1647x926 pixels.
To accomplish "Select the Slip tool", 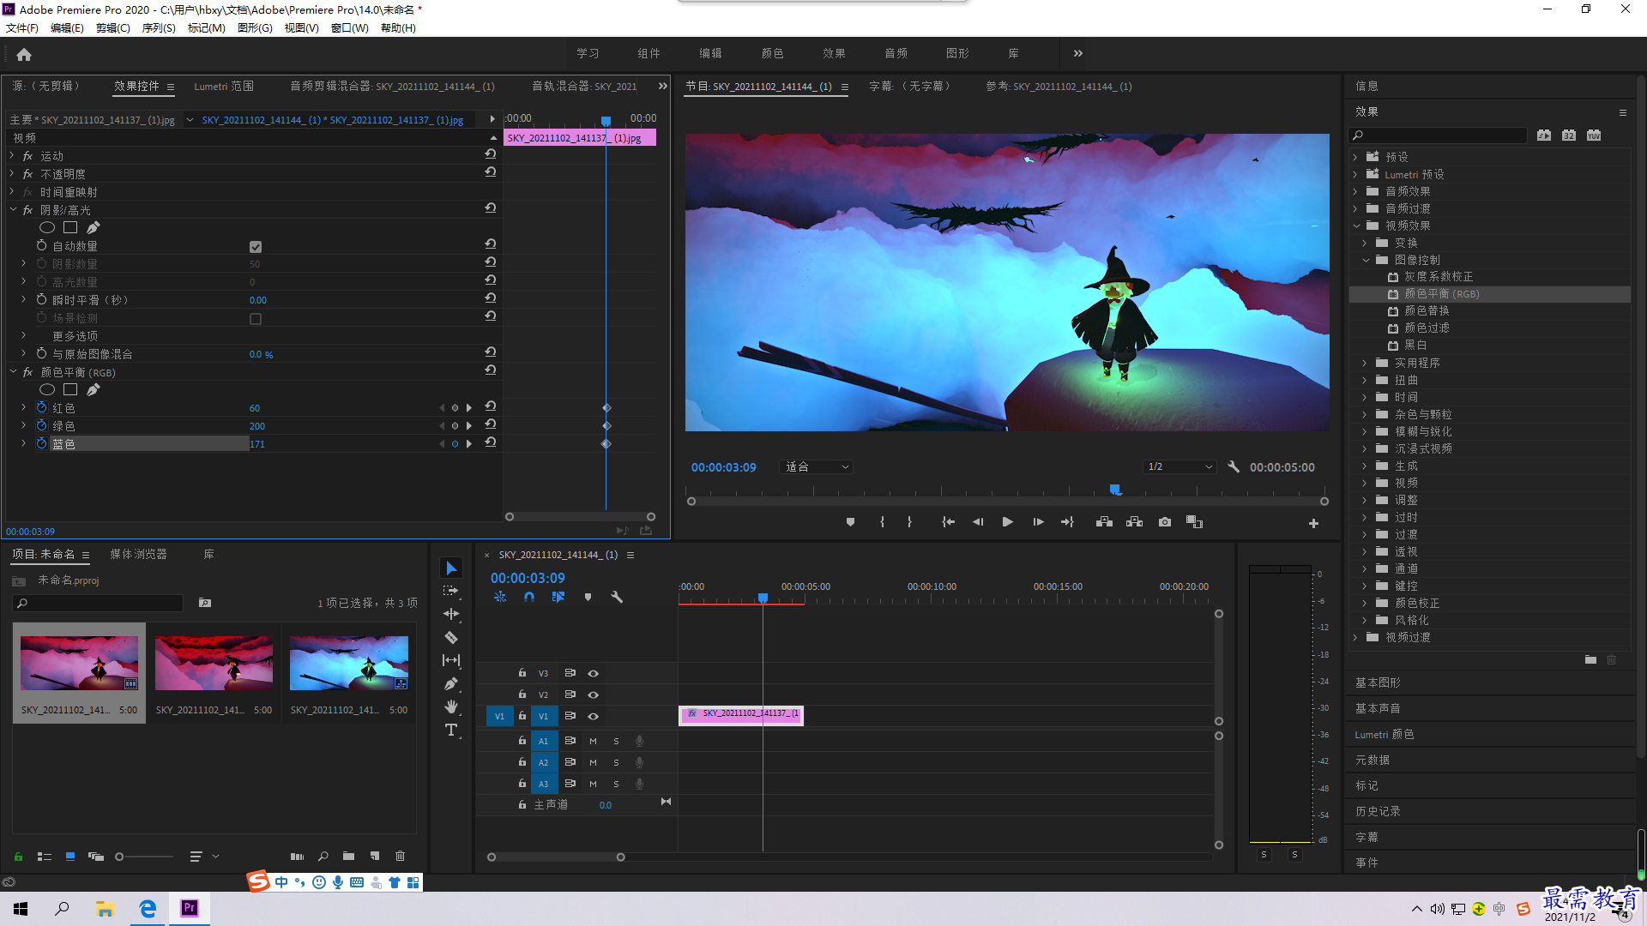I will [x=451, y=660].
